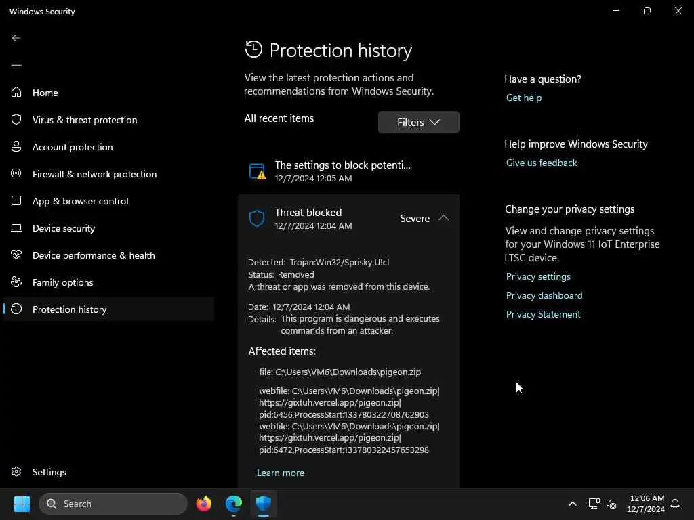The image size is (694, 520).
Task: Click detected name Trojan:Win32/Sprisky.U!cl
Action: tap(339, 262)
